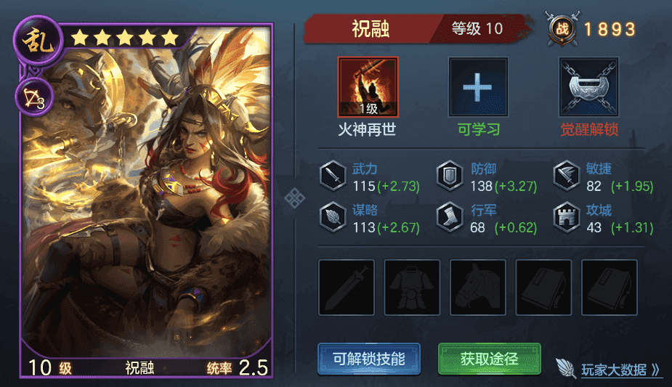Tap the locked 觉醒解锁 skill icon
This screenshot has width=672, height=387.
(589, 87)
